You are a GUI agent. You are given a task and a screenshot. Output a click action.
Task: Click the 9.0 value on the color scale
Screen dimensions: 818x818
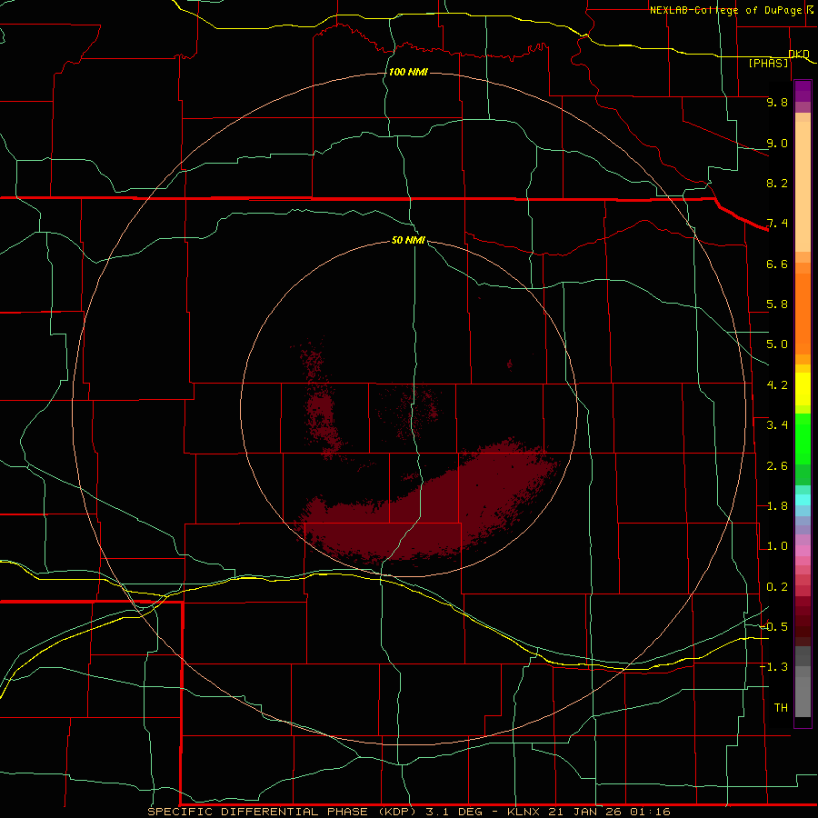tap(777, 143)
